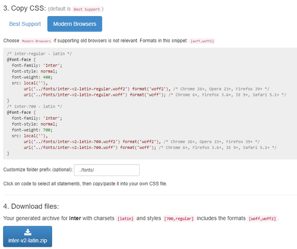Click the inter-v2-latin-700.woff' url line
The image size is (297, 249).
(x=150, y=148)
